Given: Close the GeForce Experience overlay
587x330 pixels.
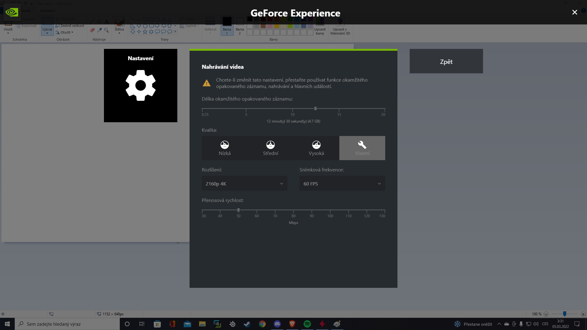Looking at the screenshot, I should [x=575, y=12].
